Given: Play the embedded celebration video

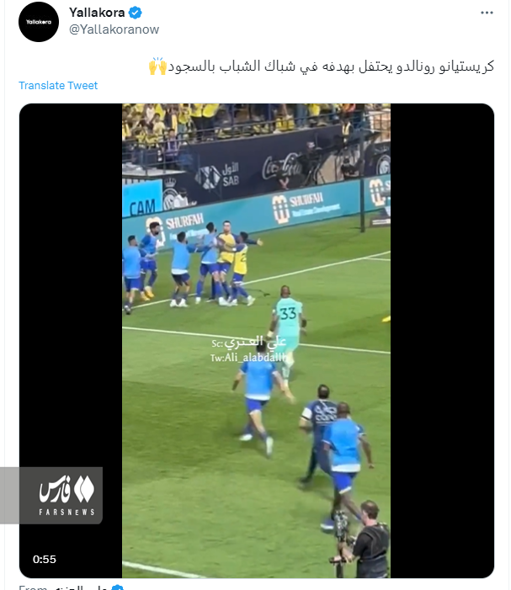Looking at the screenshot, I should point(256,341).
